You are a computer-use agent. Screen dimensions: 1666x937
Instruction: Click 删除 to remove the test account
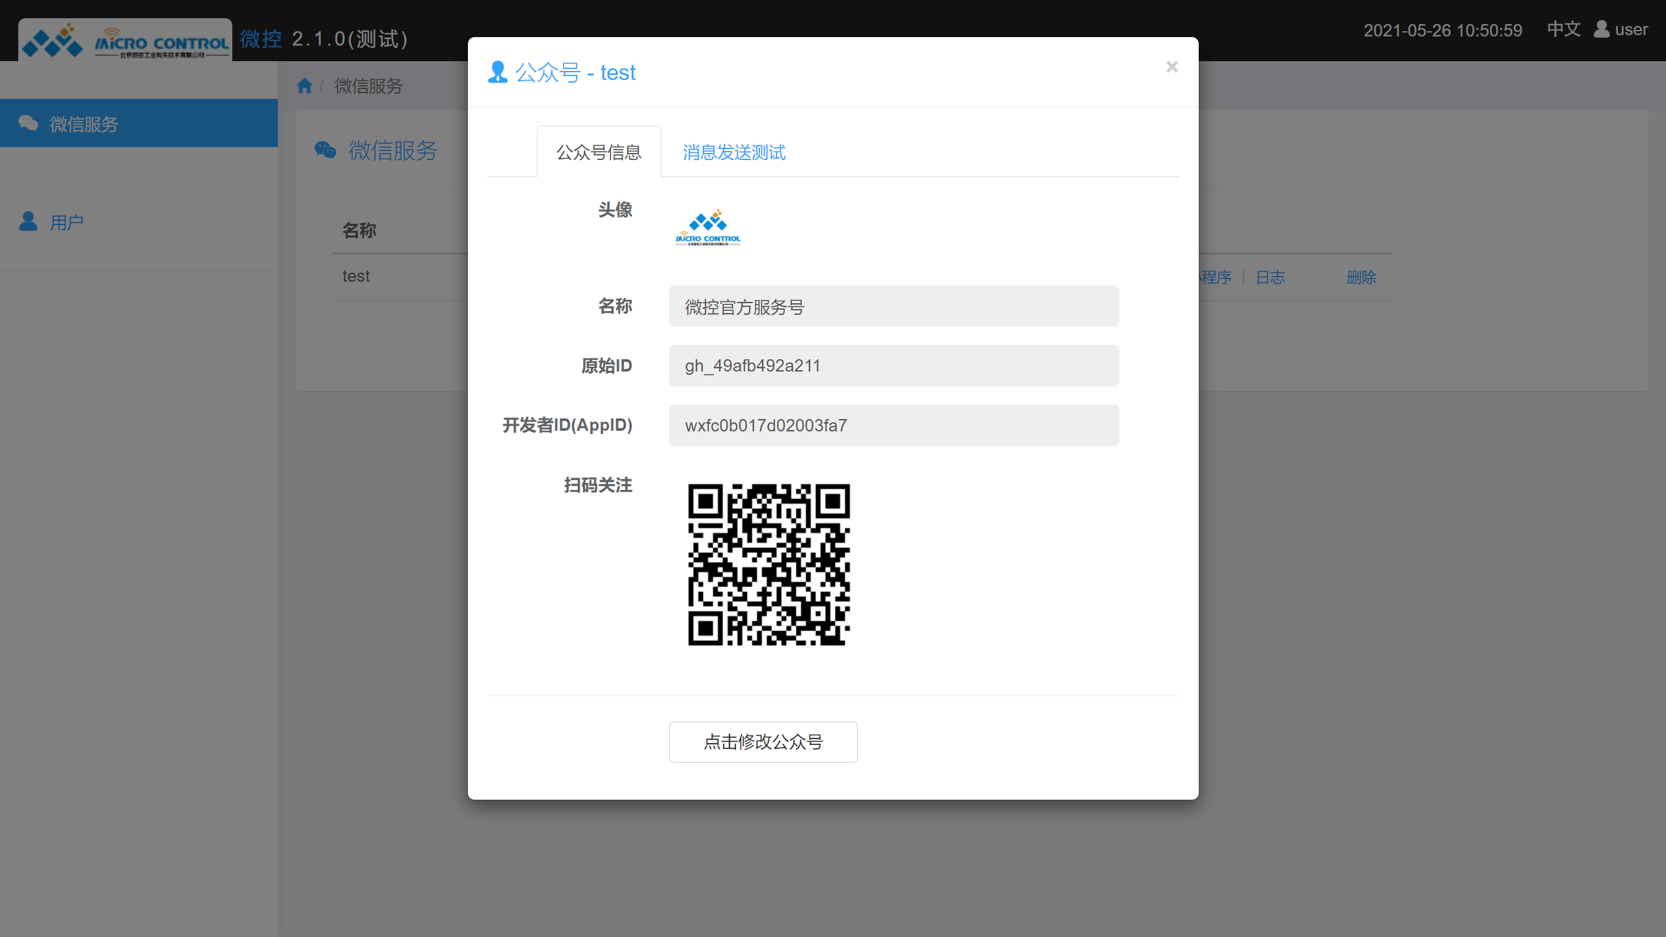[1361, 277]
